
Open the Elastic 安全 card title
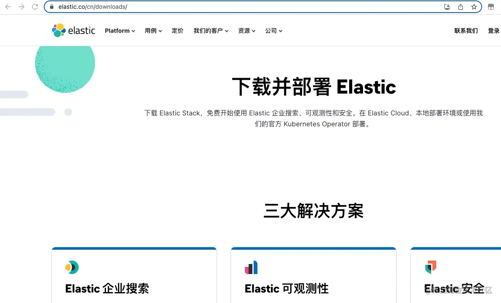[x=454, y=289]
